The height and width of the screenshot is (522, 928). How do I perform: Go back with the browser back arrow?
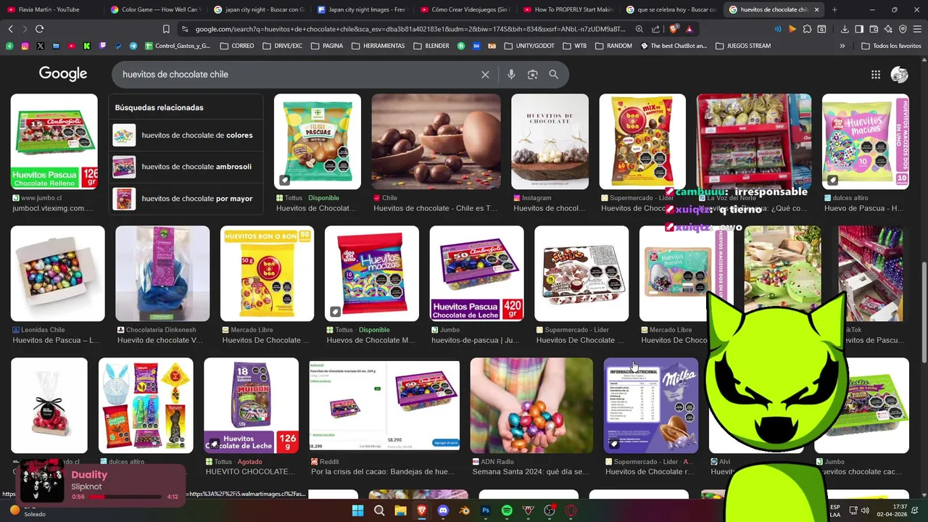tap(10, 29)
